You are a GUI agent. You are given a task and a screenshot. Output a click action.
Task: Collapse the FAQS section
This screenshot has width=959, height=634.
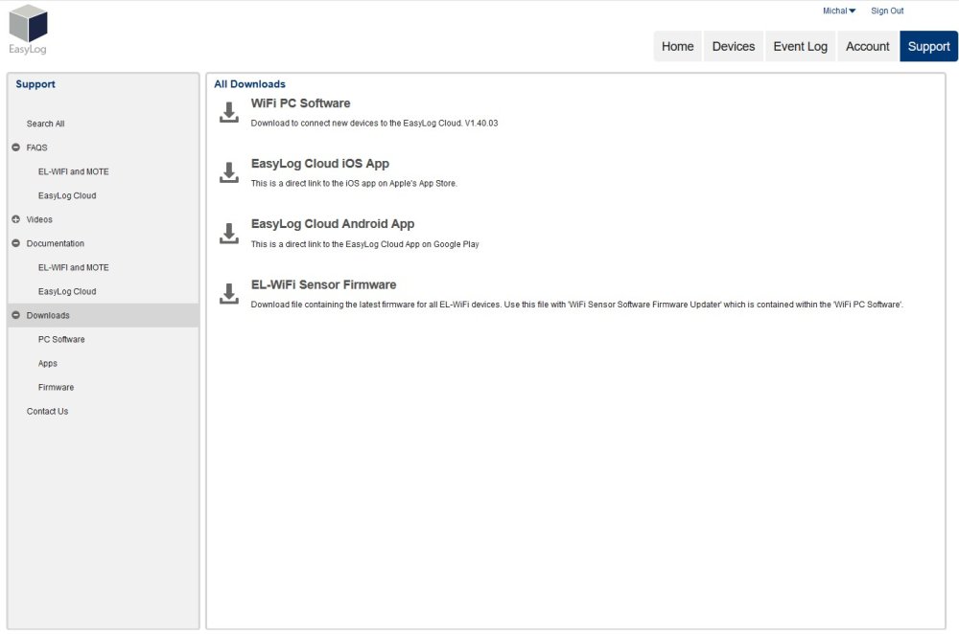15,147
